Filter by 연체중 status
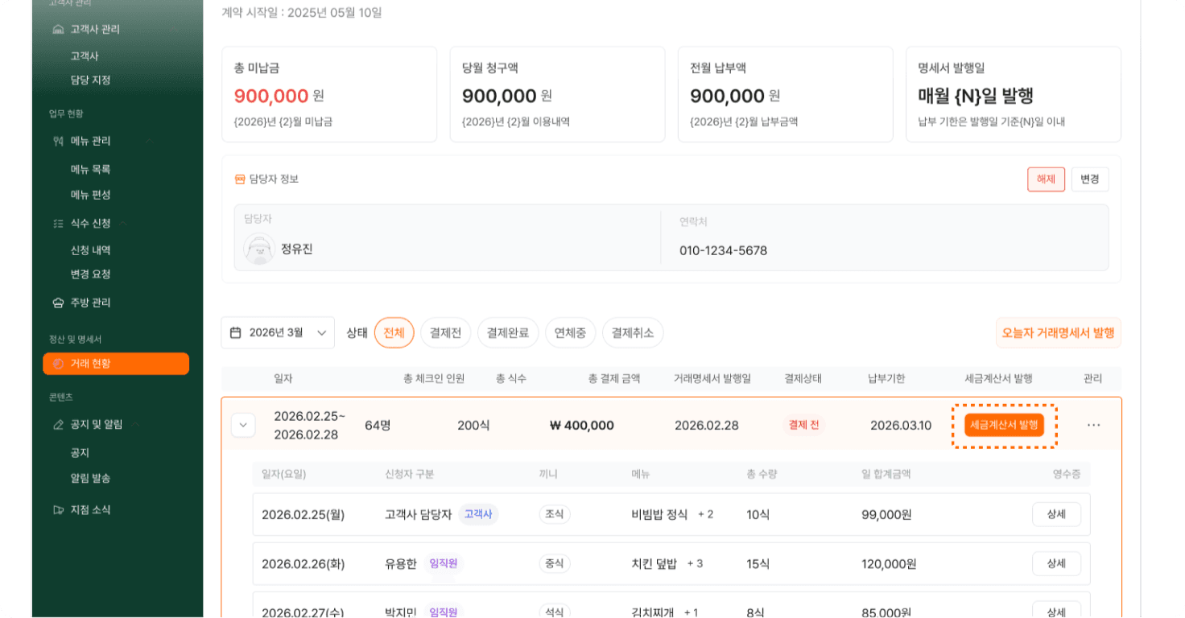Viewport: 1185px width, 618px height. pyautogui.click(x=571, y=332)
